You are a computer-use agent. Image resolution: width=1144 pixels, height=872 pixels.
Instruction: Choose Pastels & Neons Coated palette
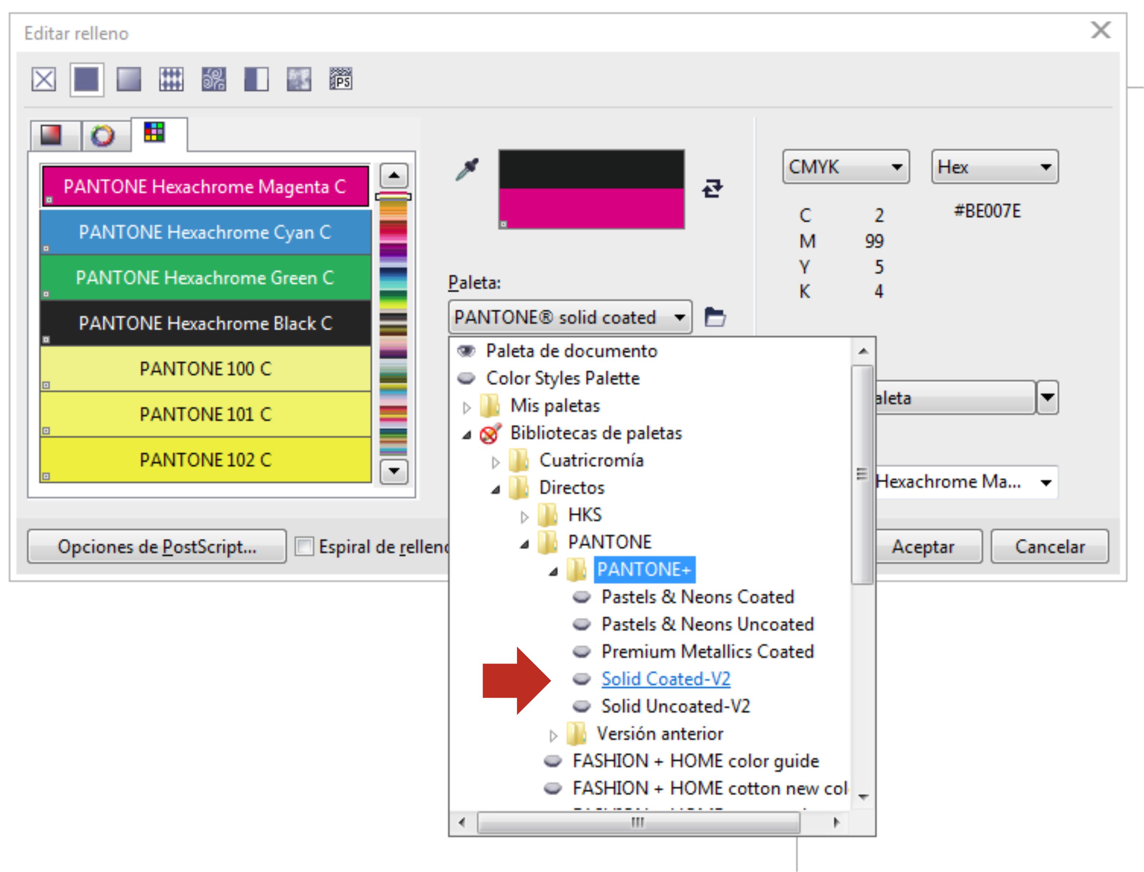click(697, 597)
